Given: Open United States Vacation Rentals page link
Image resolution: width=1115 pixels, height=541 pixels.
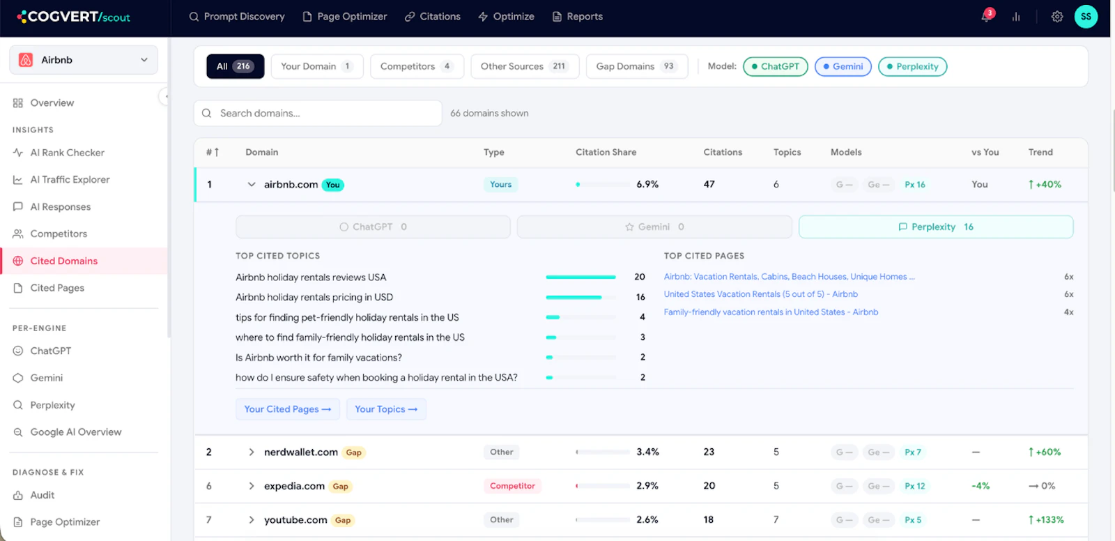Looking at the screenshot, I should 761,294.
